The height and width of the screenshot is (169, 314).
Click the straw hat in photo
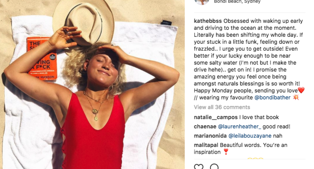coord(83,22)
